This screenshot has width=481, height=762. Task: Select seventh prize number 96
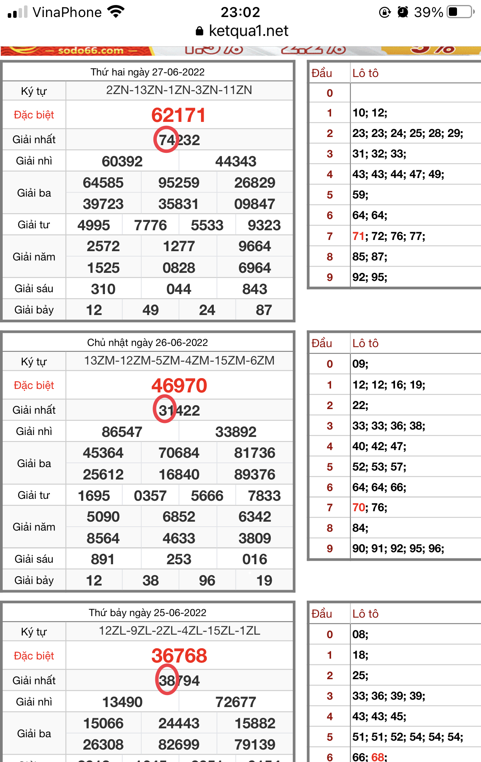coord(207,580)
